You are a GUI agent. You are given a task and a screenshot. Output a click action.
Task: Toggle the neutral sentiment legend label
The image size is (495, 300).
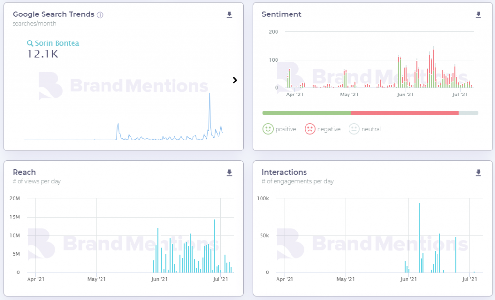coord(371,129)
